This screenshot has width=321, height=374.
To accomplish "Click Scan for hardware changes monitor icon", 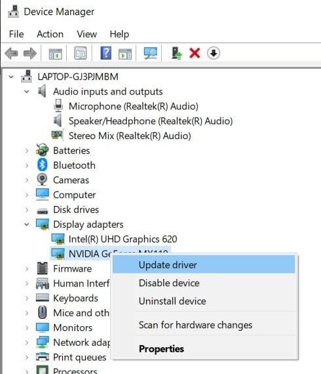I will (x=150, y=53).
